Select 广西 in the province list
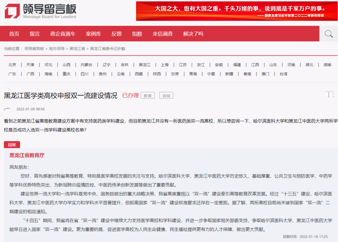Image resolution: width=338 pixels, height=242 pixels. [30, 74]
